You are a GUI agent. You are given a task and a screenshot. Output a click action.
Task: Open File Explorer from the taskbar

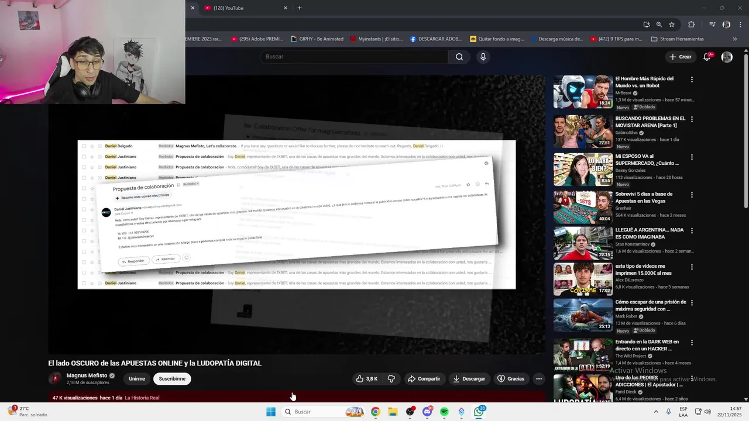[x=393, y=412]
